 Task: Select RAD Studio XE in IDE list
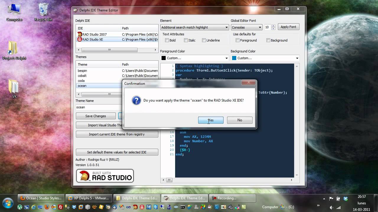point(117,39)
